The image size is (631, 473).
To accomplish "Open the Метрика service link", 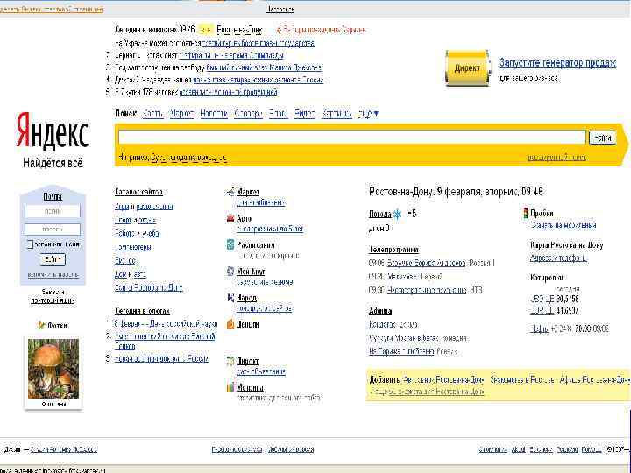I will pos(250,388).
